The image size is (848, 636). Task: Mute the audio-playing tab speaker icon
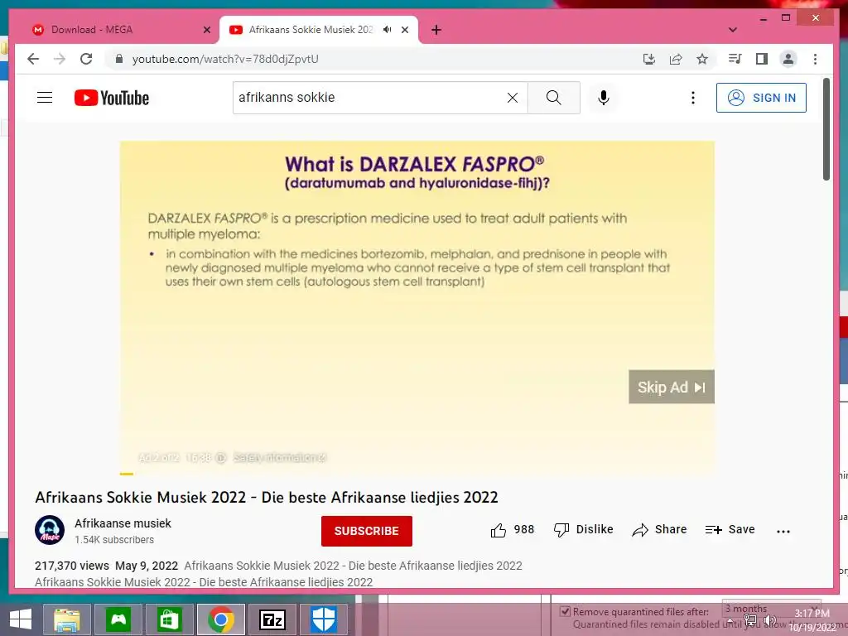pyautogui.click(x=388, y=30)
